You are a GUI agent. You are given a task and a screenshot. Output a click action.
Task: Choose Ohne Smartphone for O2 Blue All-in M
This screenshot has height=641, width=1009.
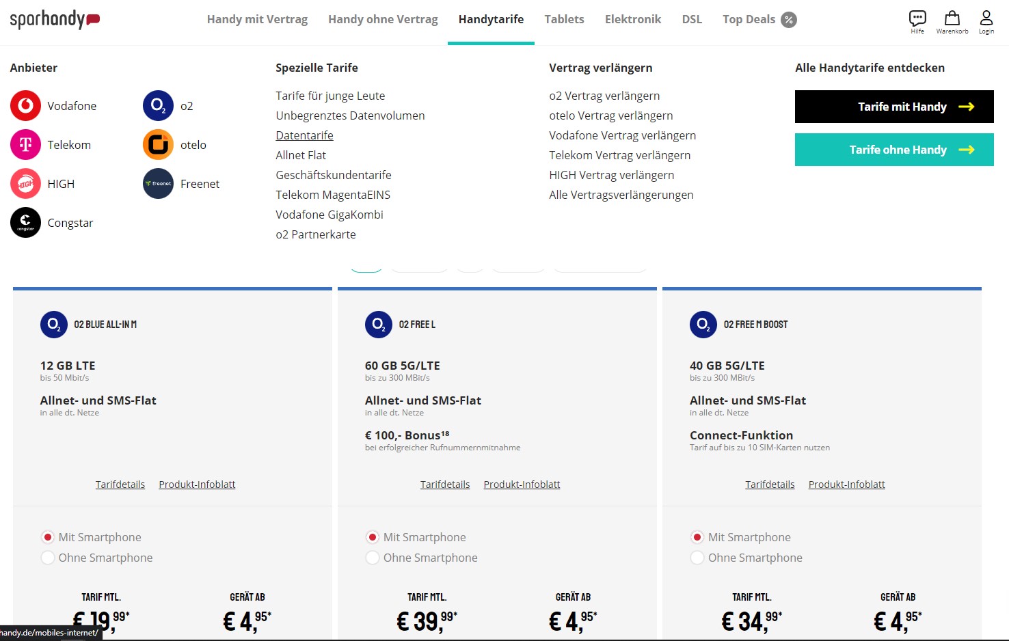[x=48, y=558]
